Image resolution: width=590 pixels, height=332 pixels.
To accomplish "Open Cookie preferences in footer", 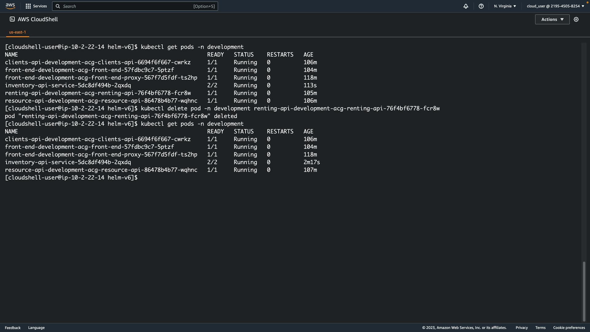I will 569,328.
